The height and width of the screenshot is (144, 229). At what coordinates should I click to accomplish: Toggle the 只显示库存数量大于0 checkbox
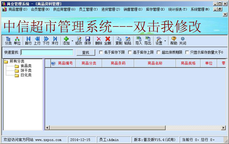pos(187,52)
